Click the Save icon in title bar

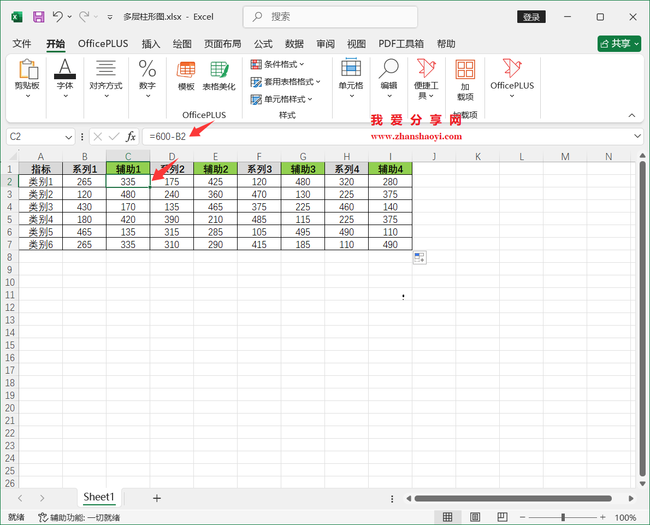pyautogui.click(x=39, y=16)
